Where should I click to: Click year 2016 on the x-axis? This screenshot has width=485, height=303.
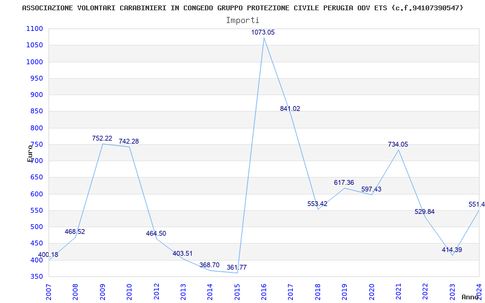[x=264, y=291]
